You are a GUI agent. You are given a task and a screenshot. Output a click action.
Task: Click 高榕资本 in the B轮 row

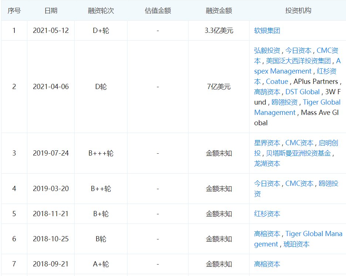[267, 234]
